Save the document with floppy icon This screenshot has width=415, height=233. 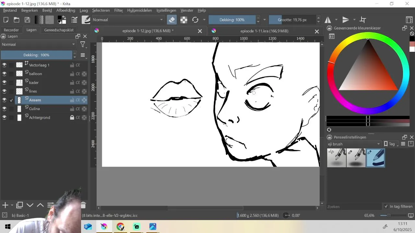[x=28, y=20]
